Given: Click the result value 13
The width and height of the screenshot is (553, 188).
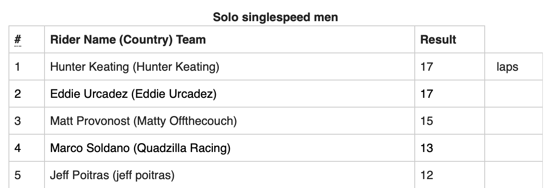Looking at the screenshot, I should [427, 148].
